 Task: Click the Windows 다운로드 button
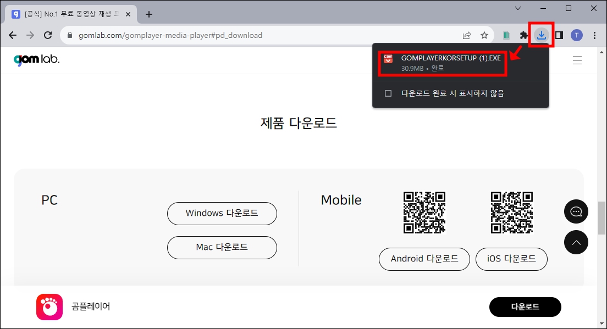tap(222, 214)
